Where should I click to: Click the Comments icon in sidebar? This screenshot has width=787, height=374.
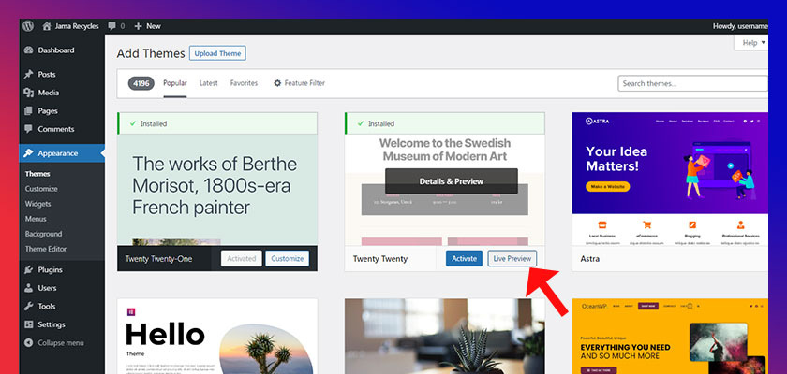(x=29, y=129)
